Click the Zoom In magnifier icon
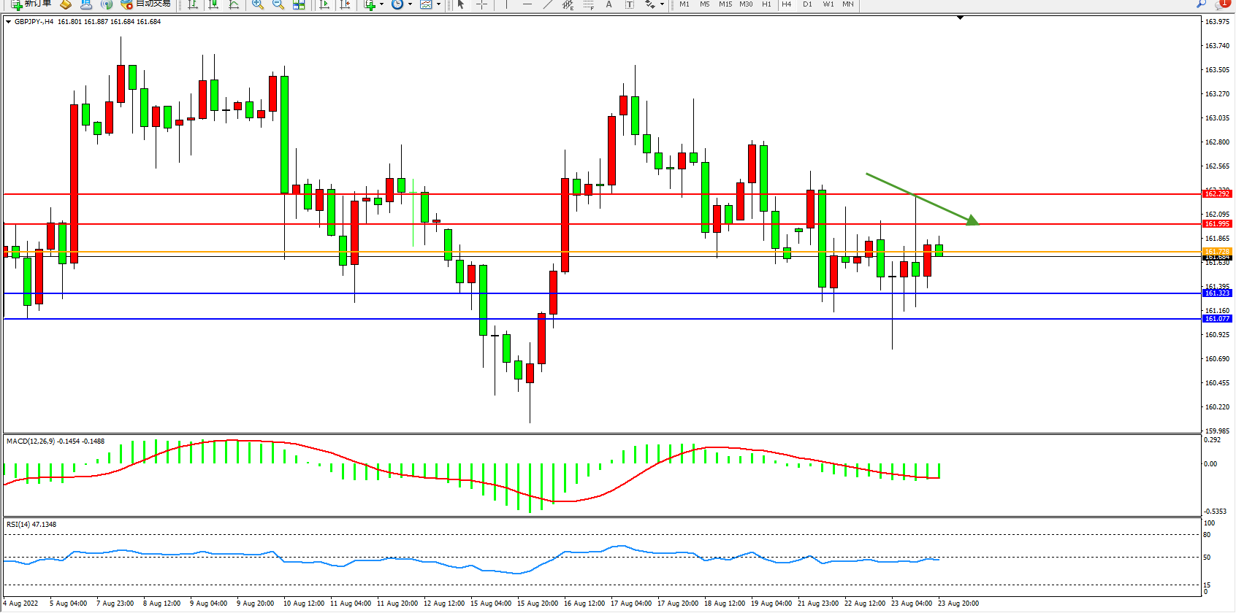Screen dimensions: 1236x613 [257, 4]
